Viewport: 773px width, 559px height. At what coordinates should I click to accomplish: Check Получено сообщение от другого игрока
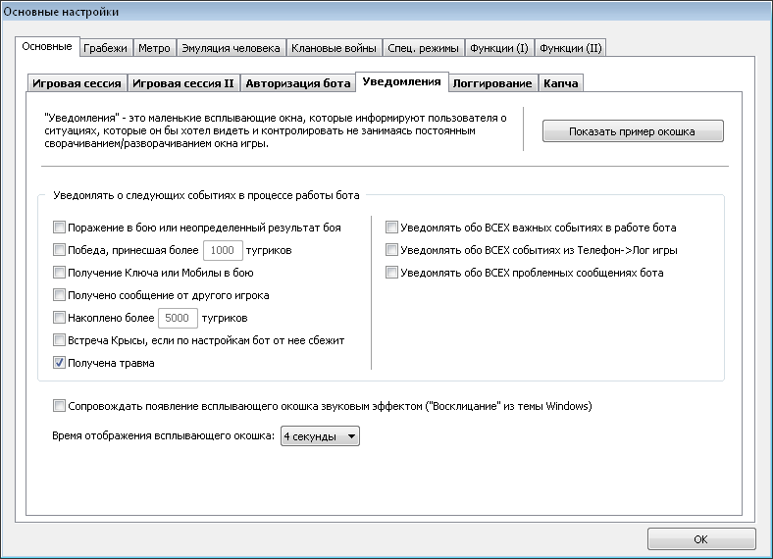(x=59, y=295)
